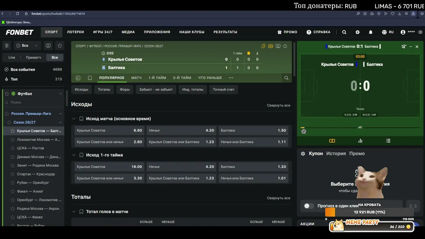Favorite the Футбол sport with star
Image resolution: width=425 pixels, height=239 pixels.
tap(7, 94)
